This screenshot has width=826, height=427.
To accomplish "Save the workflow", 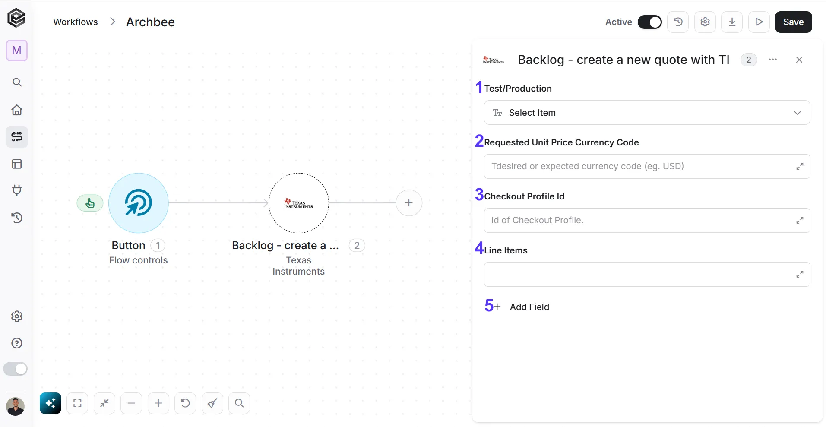I will (x=794, y=22).
